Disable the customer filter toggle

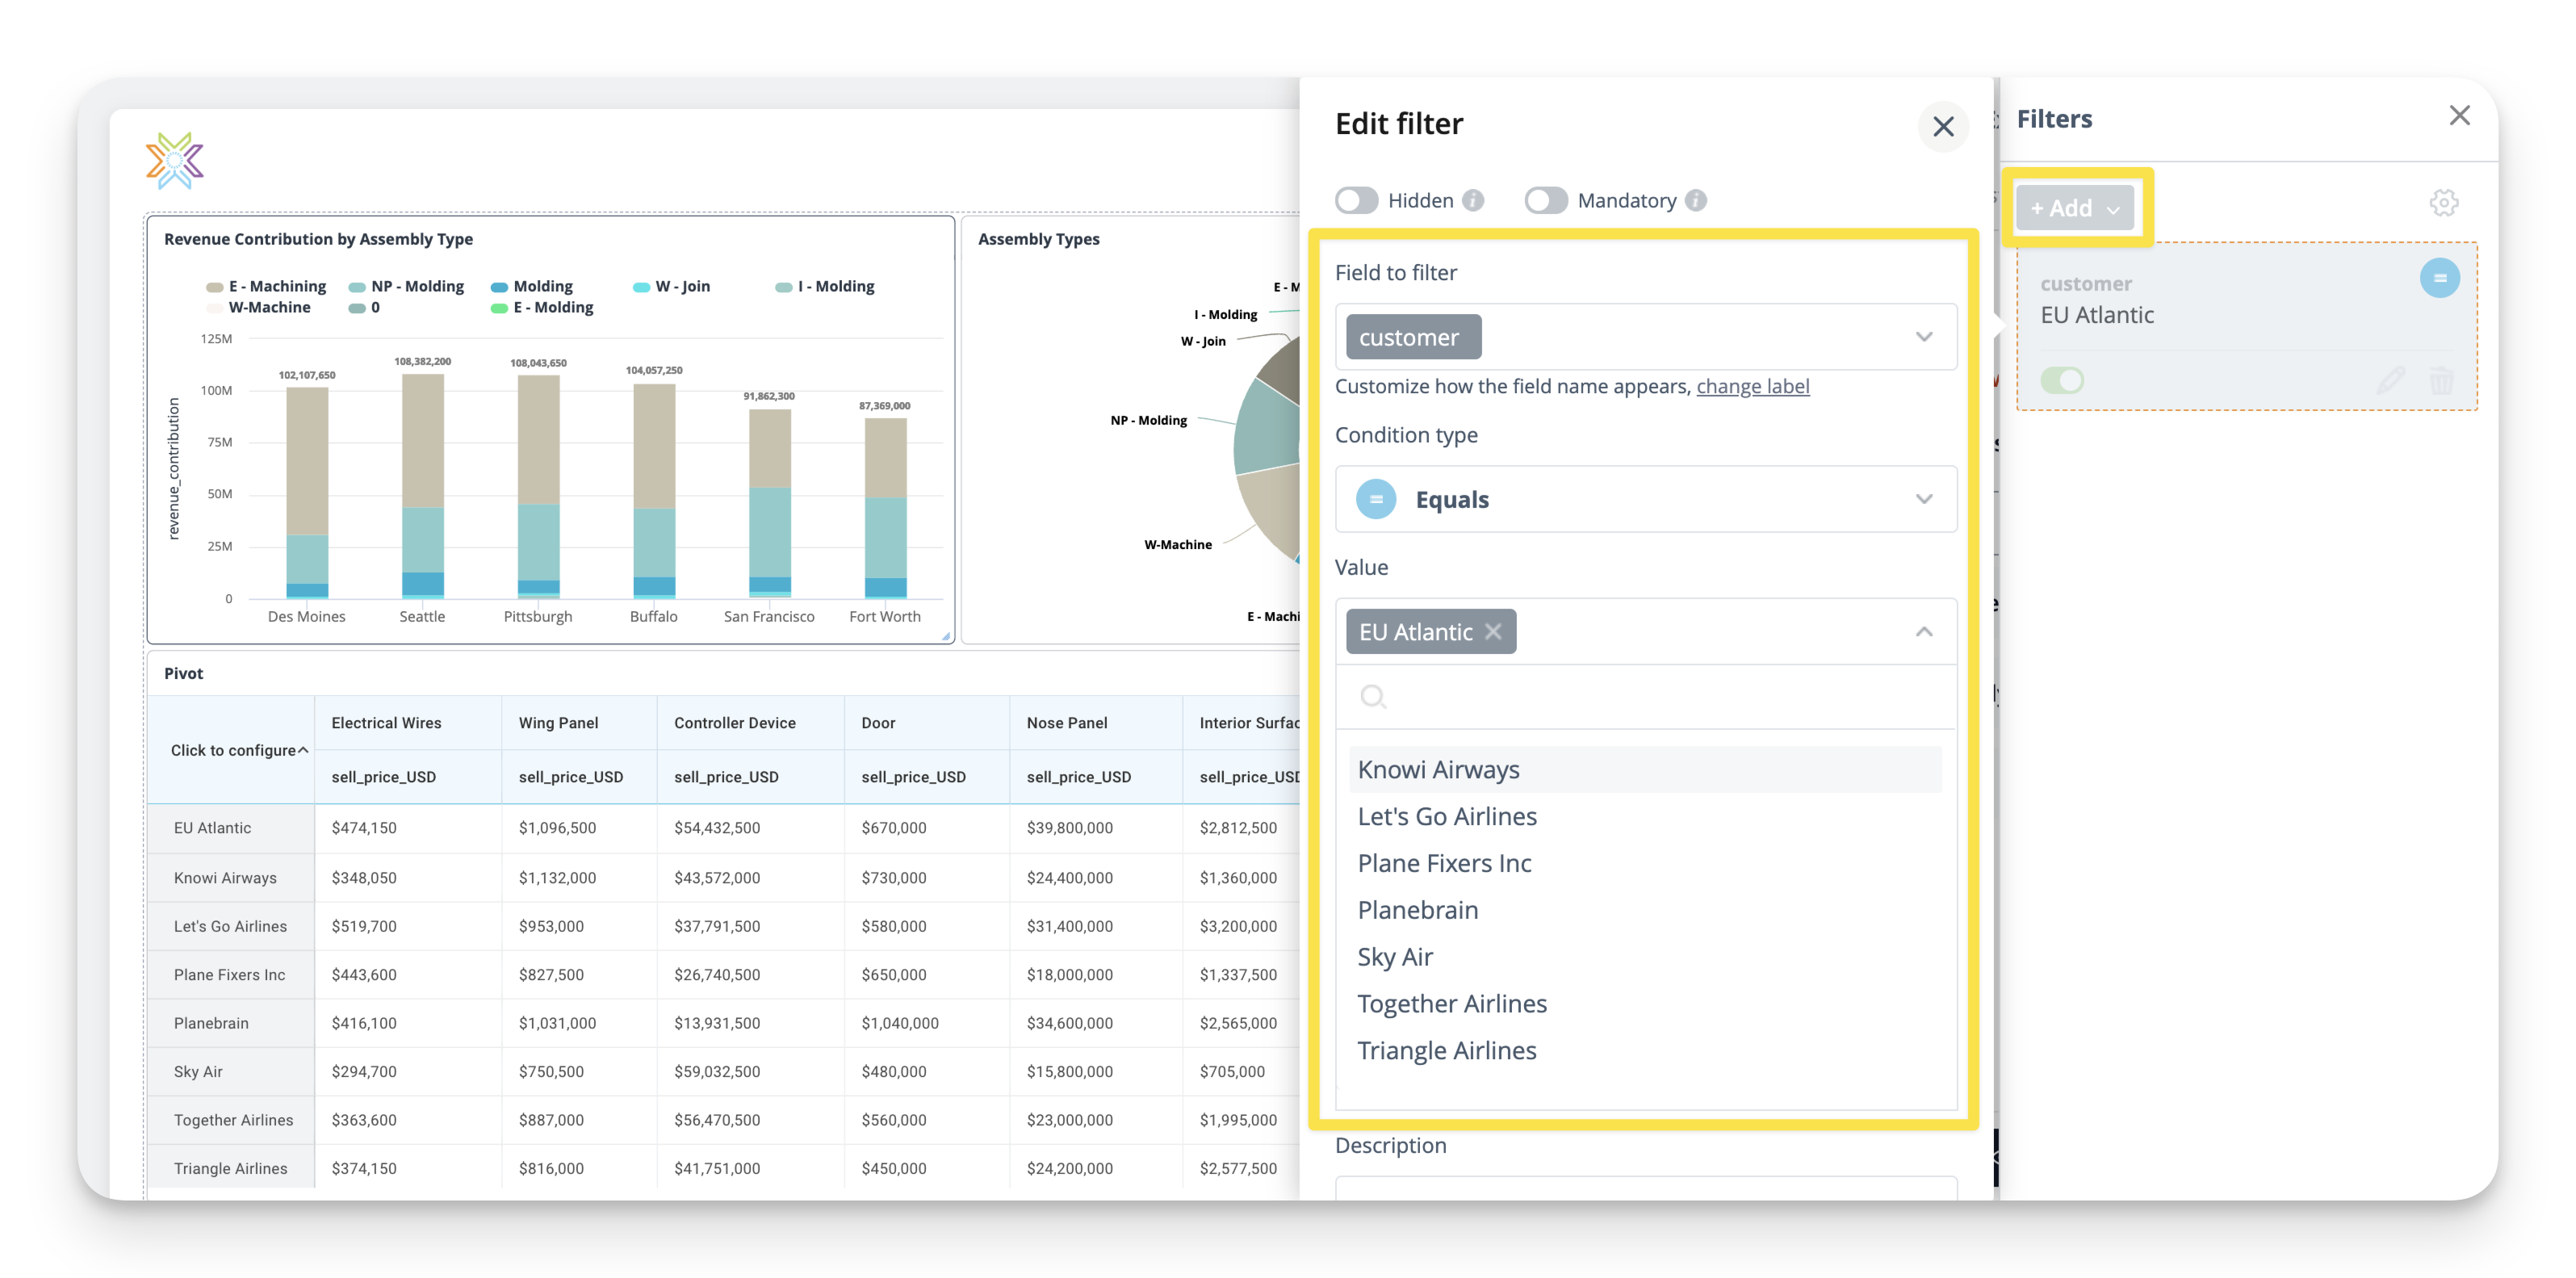pyautogui.click(x=2062, y=380)
